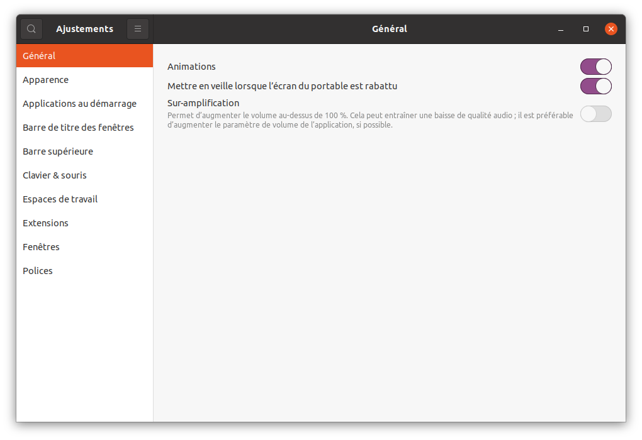The width and height of the screenshot is (642, 440).
Task: Open the Polices section
Action: 85,271
